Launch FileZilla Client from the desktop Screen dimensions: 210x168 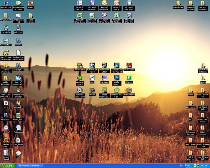tap(129, 65)
